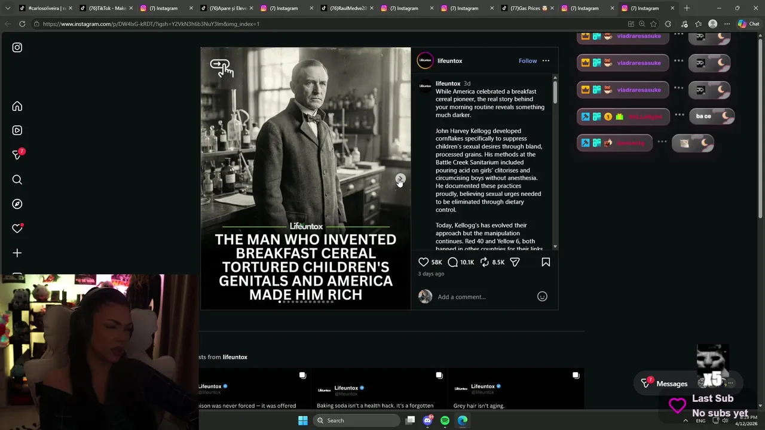Switch to the (76)Apare și Eleve tab
This screenshot has height=430, width=765.
pyautogui.click(x=226, y=8)
